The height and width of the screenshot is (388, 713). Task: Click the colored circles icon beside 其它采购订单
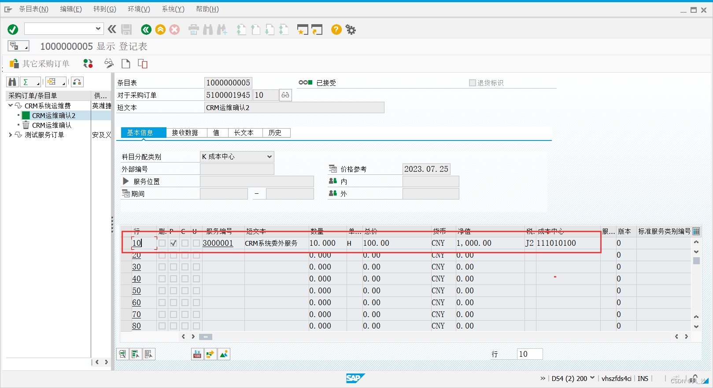pyautogui.click(x=88, y=64)
